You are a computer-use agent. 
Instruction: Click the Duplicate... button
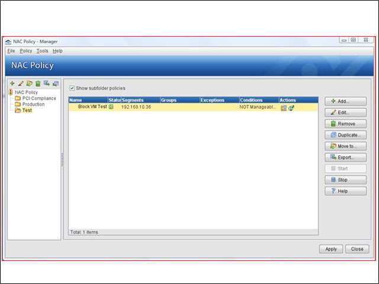[345, 135]
